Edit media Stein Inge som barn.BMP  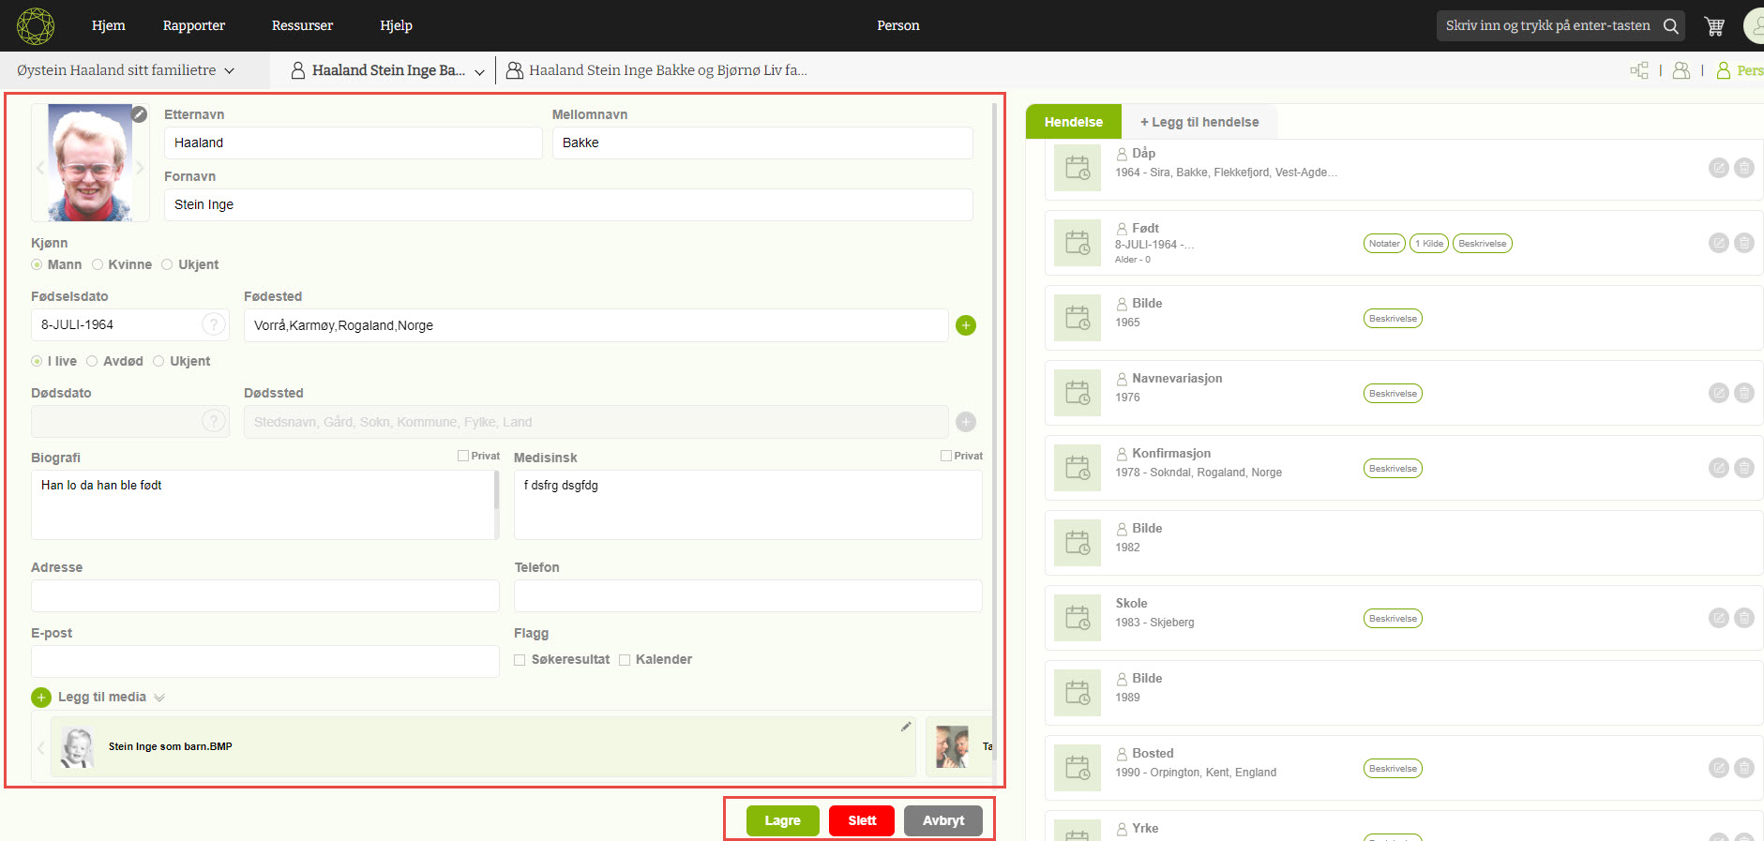click(x=906, y=727)
